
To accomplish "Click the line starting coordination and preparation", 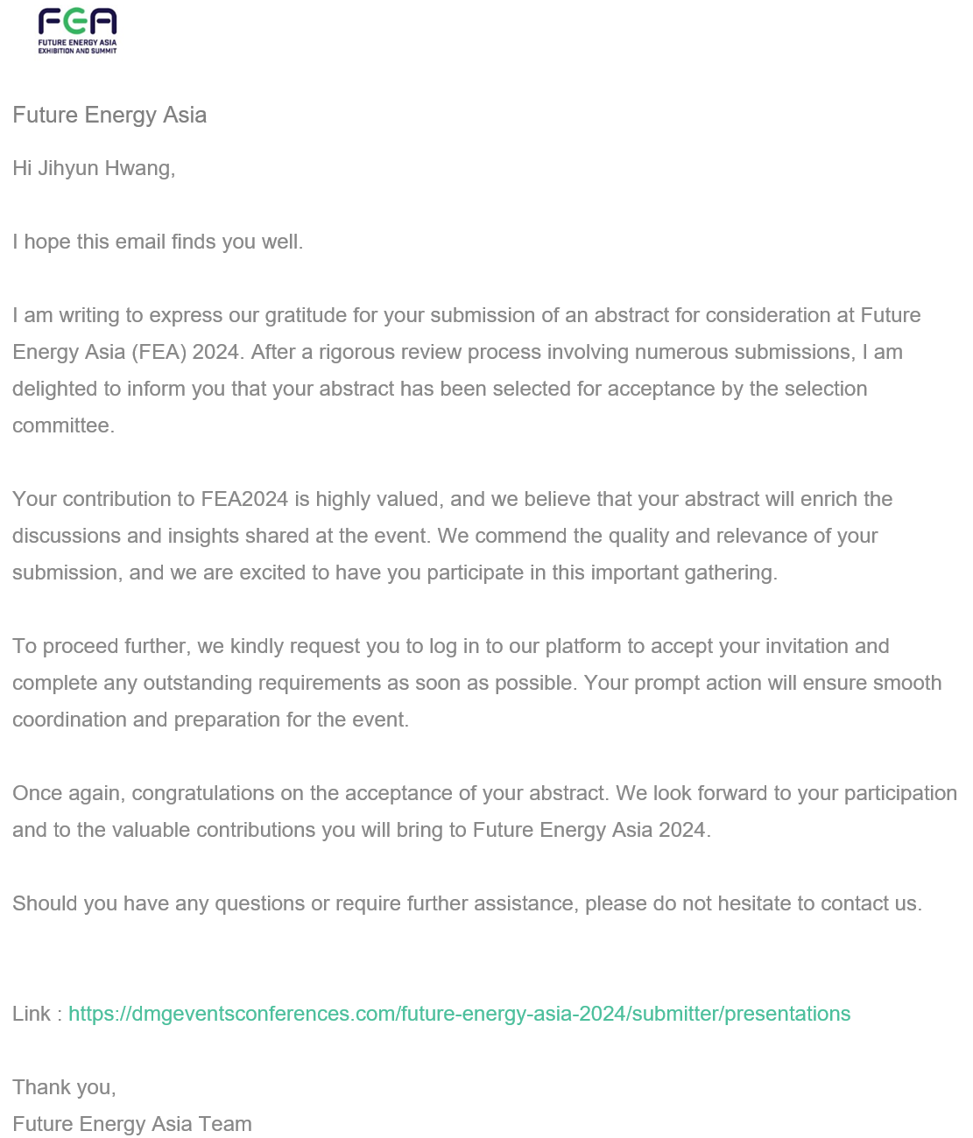I will [x=211, y=720].
